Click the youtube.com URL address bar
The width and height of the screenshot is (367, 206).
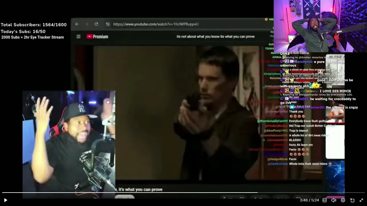click(x=156, y=24)
